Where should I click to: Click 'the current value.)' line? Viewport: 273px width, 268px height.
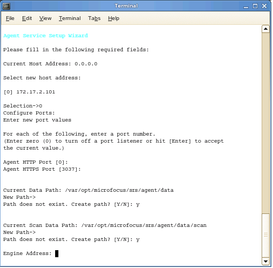(34, 148)
